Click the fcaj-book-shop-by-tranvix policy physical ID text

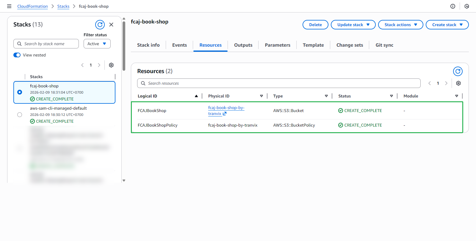click(x=233, y=125)
